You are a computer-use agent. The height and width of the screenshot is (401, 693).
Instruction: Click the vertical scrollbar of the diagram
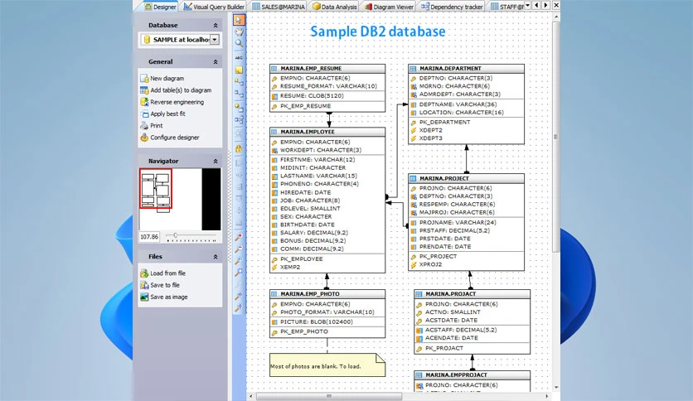click(x=556, y=137)
